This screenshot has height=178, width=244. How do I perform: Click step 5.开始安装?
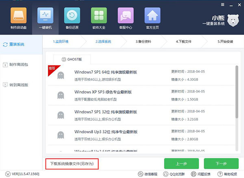pyautogui.click(x=225, y=41)
